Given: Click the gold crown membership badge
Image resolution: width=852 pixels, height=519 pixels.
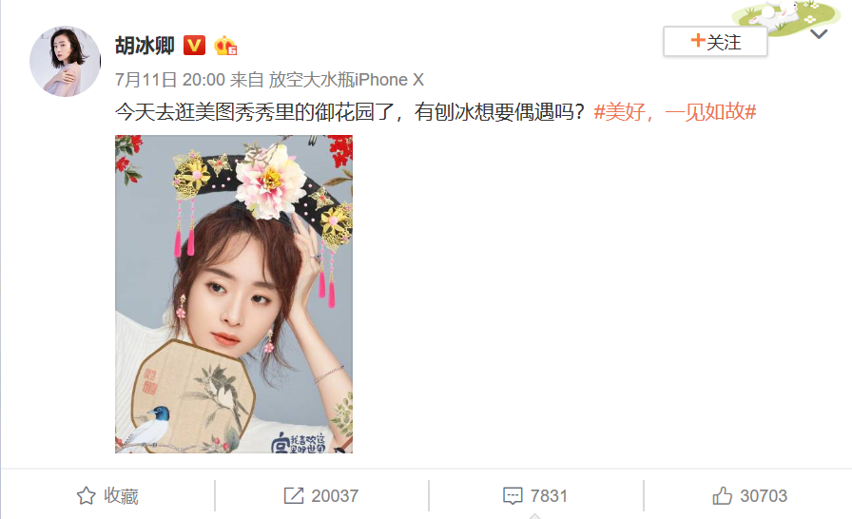Looking at the screenshot, I should (225, 46).
